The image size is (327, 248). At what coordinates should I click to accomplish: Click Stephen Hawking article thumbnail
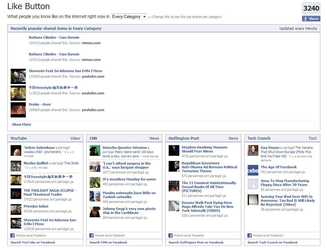pos(174,151)
